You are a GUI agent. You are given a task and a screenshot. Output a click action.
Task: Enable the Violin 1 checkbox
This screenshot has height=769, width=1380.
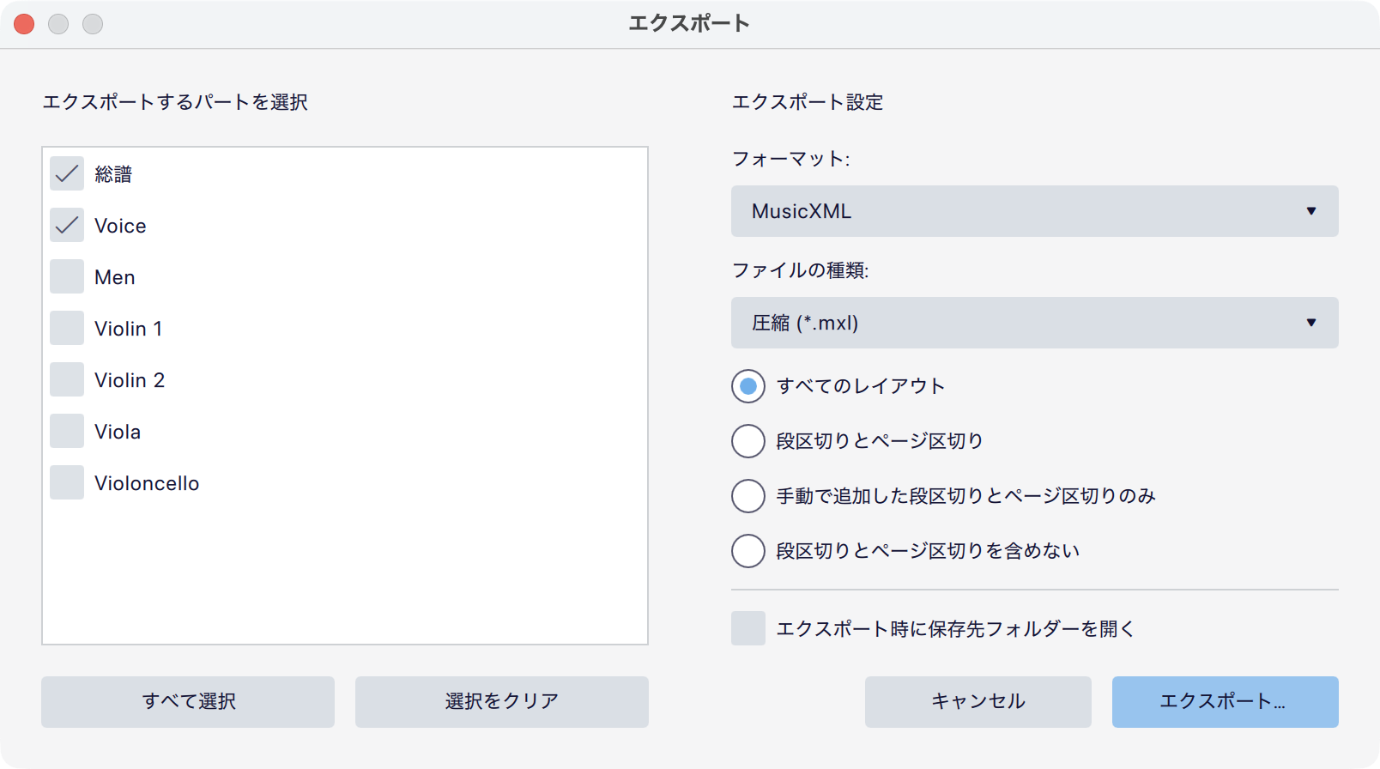click(67, 329)
